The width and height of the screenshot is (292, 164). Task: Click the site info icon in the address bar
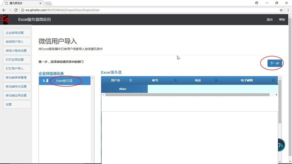tap(23, 10)
